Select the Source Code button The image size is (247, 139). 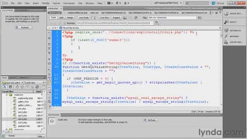[x=55, y=13]
